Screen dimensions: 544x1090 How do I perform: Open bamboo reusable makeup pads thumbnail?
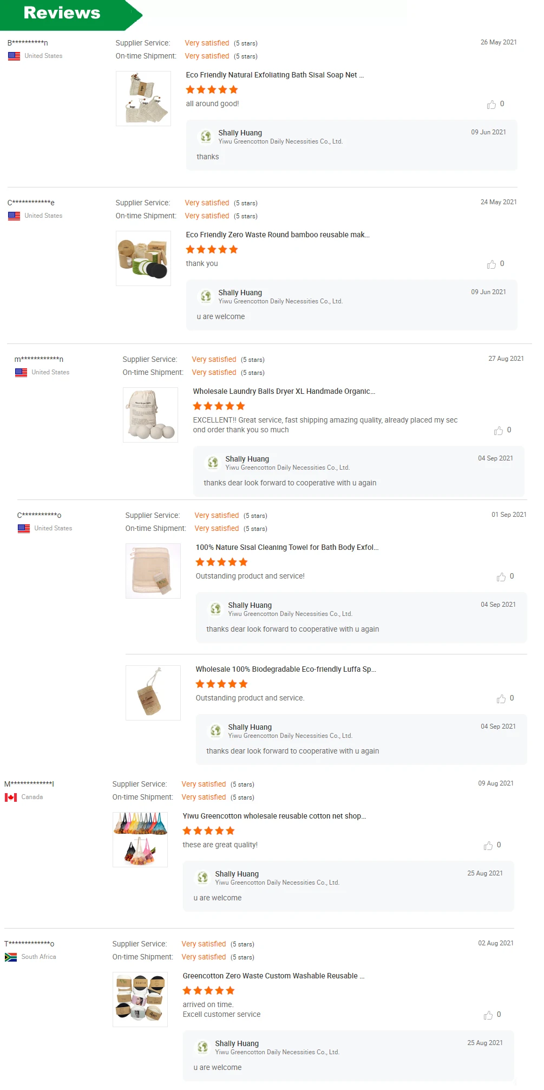pyautogui.click(x=143, y=258)
